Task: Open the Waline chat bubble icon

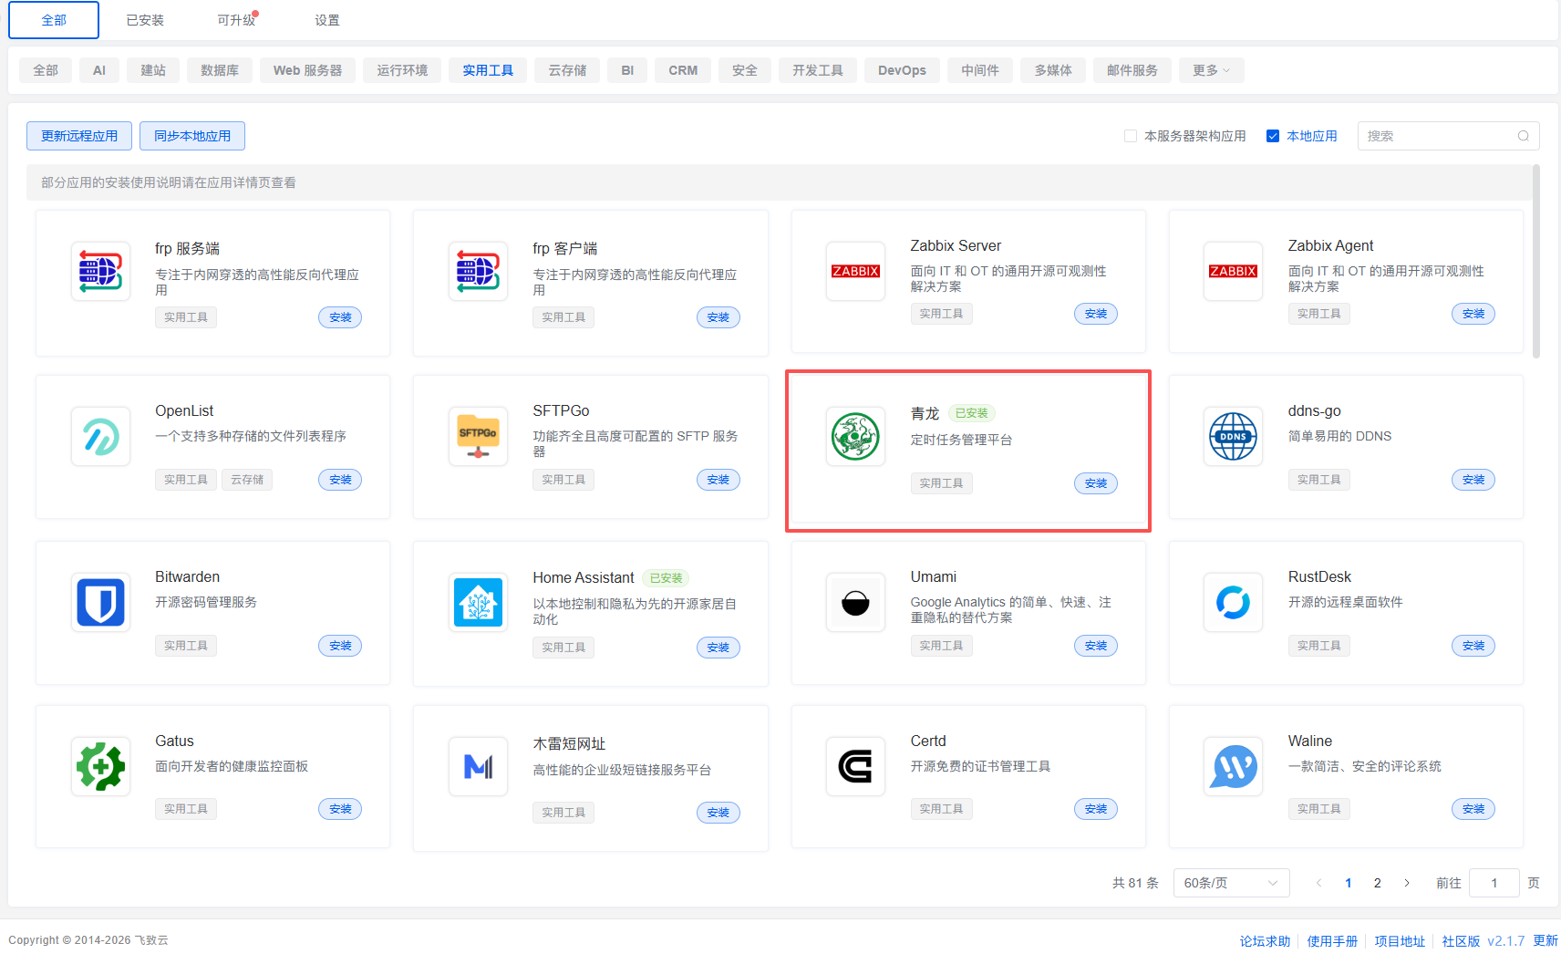Action: click(x=1233, y=766)
